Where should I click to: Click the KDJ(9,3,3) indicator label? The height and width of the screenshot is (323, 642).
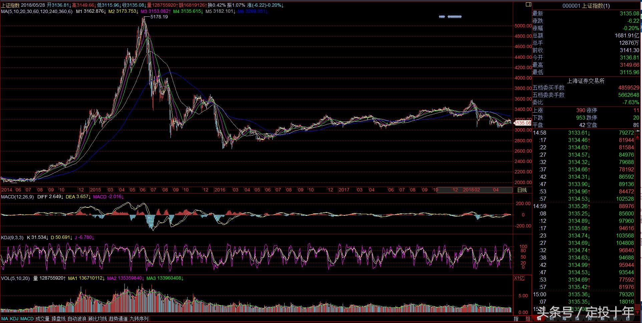click(12, 237)
